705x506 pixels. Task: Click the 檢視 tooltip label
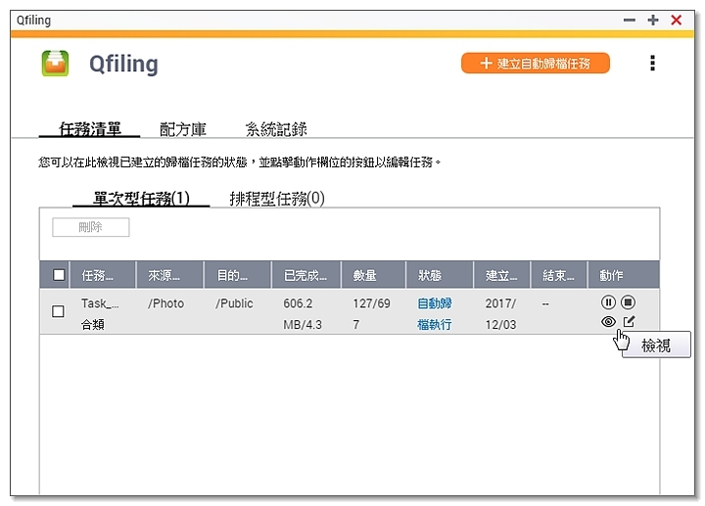pyautogui.click(x=656, y=345)
